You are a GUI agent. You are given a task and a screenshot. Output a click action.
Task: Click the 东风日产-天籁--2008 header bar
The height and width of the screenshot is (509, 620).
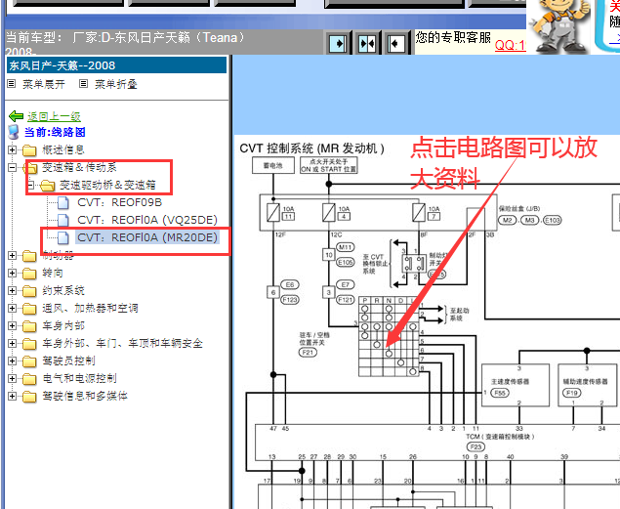(117, 65)
